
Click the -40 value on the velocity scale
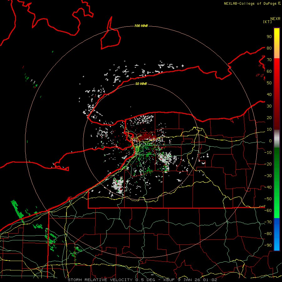point(268,187)
